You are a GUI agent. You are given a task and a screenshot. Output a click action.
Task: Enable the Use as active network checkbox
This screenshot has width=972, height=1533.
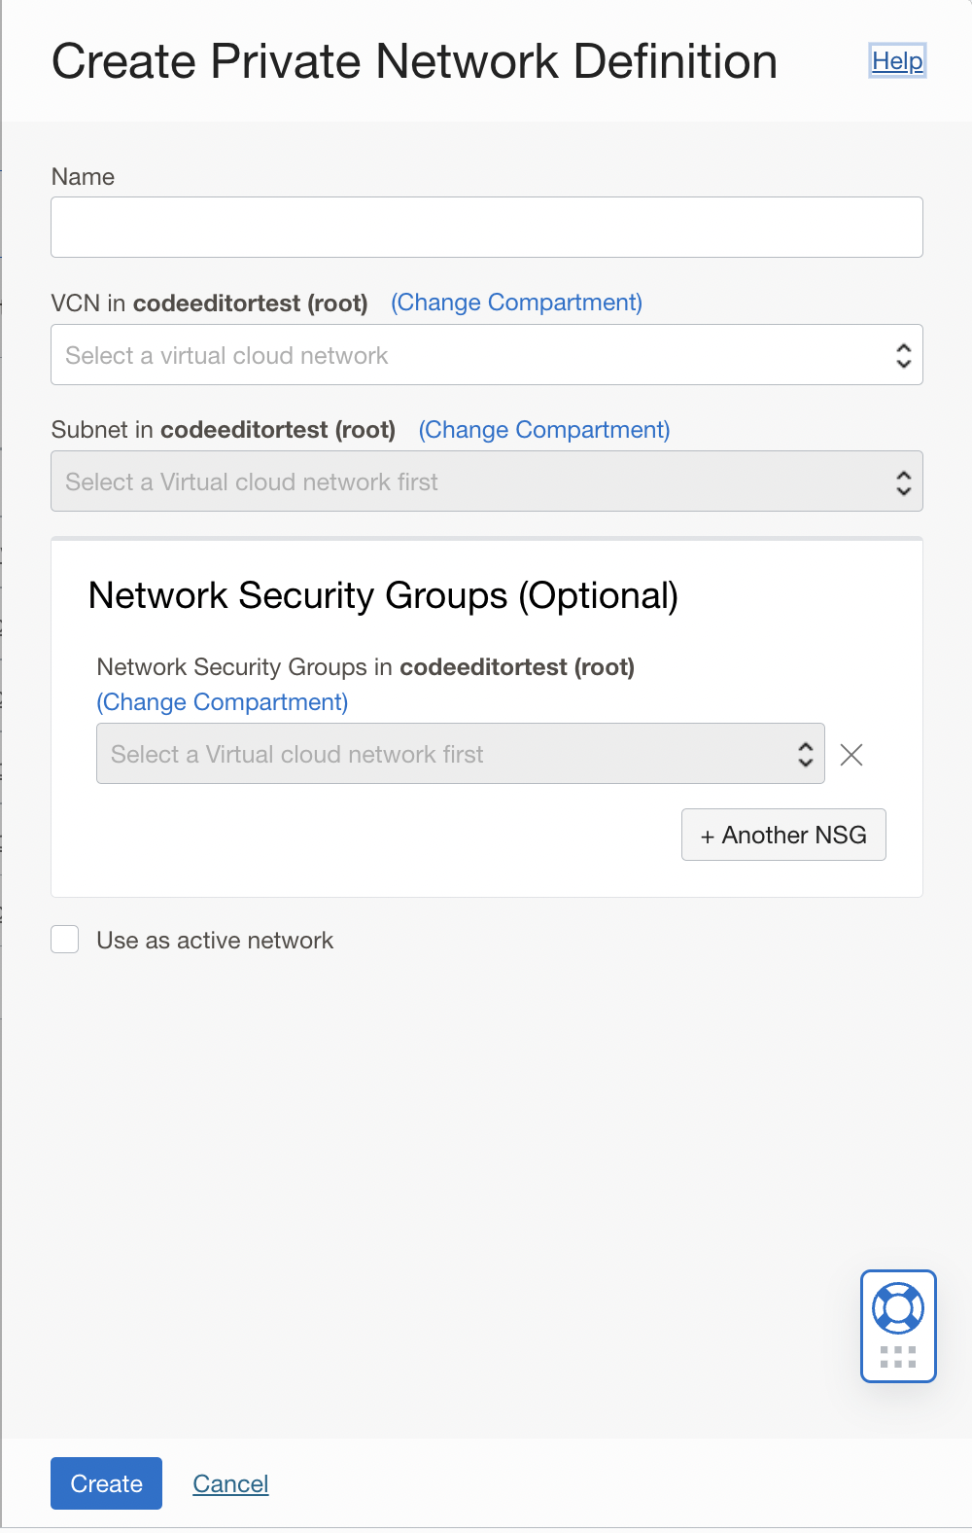(64, 939)
